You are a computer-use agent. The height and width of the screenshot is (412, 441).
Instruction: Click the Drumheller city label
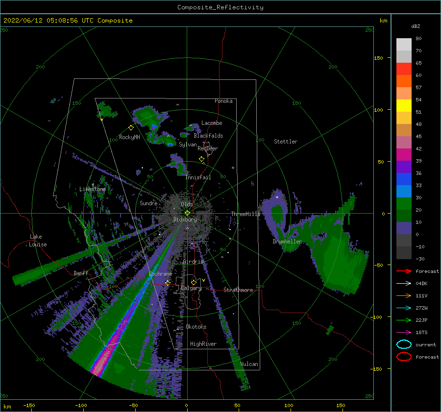click(287, 242)
